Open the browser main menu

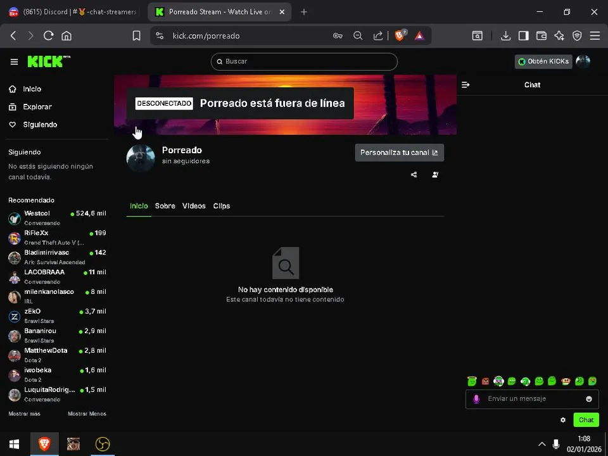pyautogui.click(x=595, y=35)
